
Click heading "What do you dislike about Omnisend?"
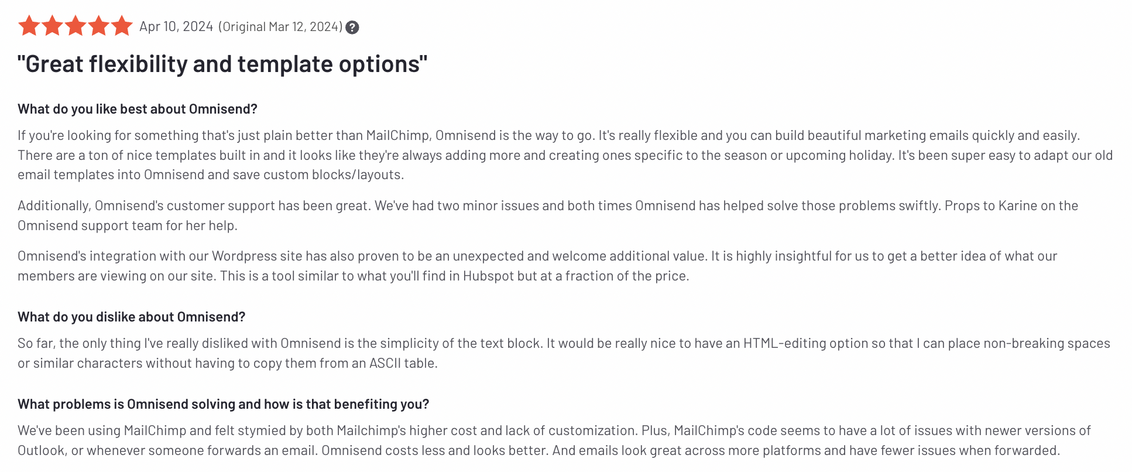pyautogui.click(x=132, y=317)
